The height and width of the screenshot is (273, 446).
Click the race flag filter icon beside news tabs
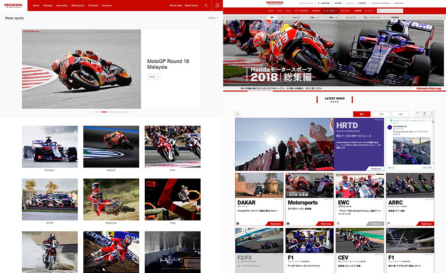coord(417,114)
